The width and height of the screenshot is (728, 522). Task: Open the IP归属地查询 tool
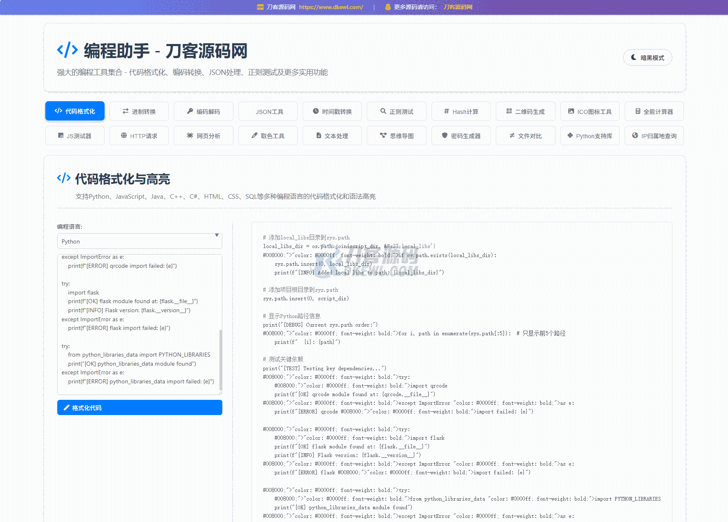point(654,136)
